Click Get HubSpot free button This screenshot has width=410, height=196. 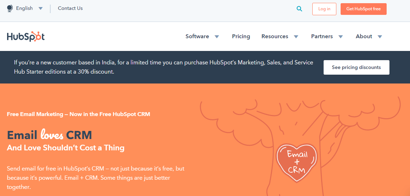pyautogui.click(x=364, y=9)
